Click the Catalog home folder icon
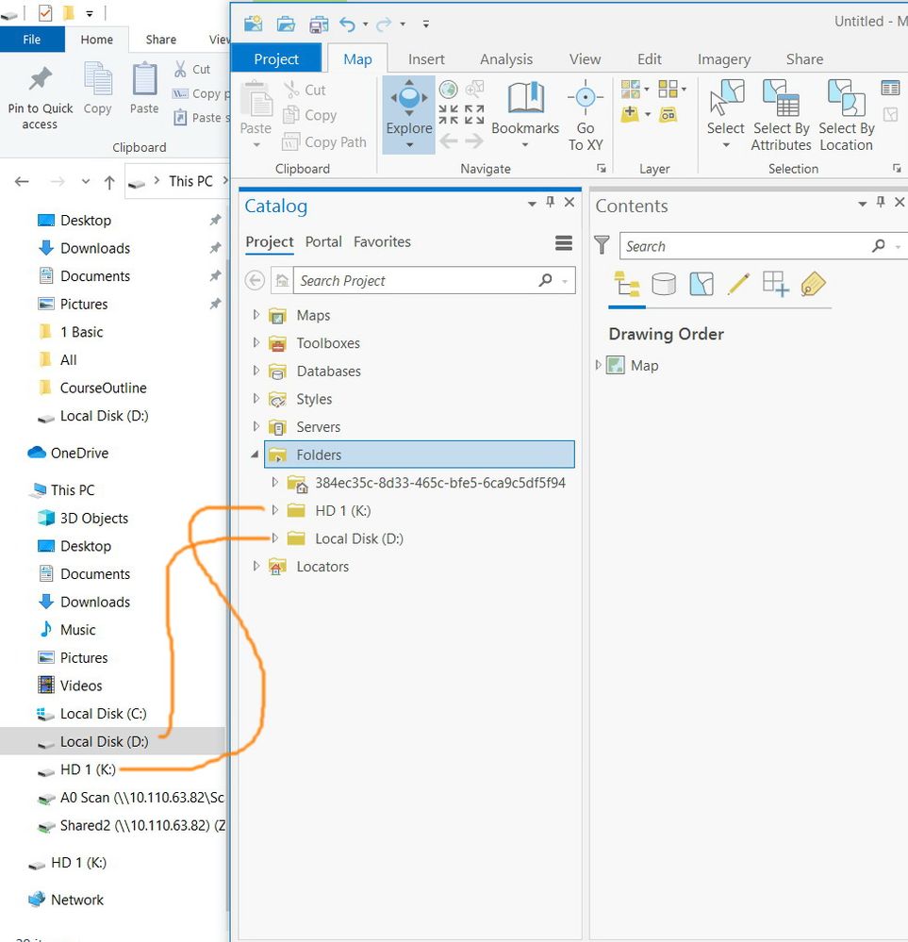908x942 pixels. [x=282, y=281]
